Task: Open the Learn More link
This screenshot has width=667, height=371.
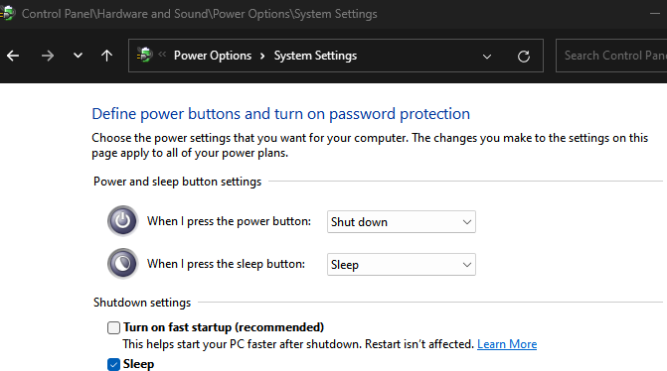Action: click(507, 344)
